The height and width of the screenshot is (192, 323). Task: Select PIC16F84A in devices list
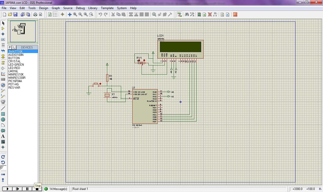coord(15,81)
